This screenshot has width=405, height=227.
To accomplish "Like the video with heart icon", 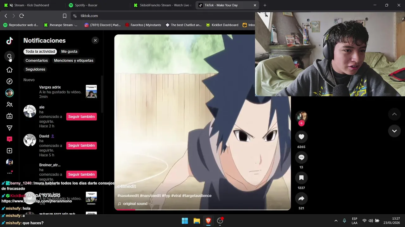I will [301, 137].
